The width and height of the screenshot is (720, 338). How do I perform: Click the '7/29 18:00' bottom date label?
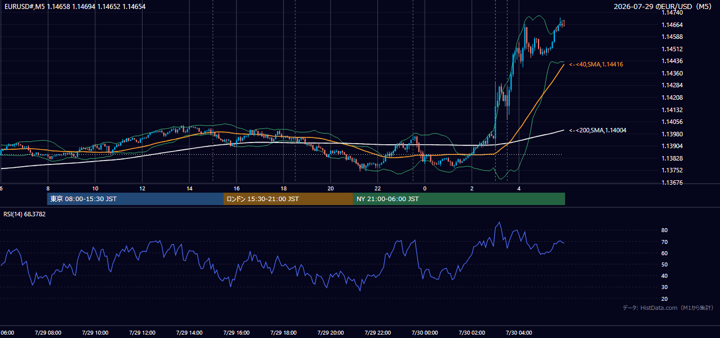(x=283, y=332)
